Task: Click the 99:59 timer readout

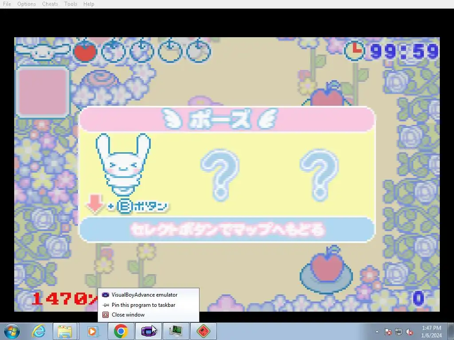Action: pos(404,51)
